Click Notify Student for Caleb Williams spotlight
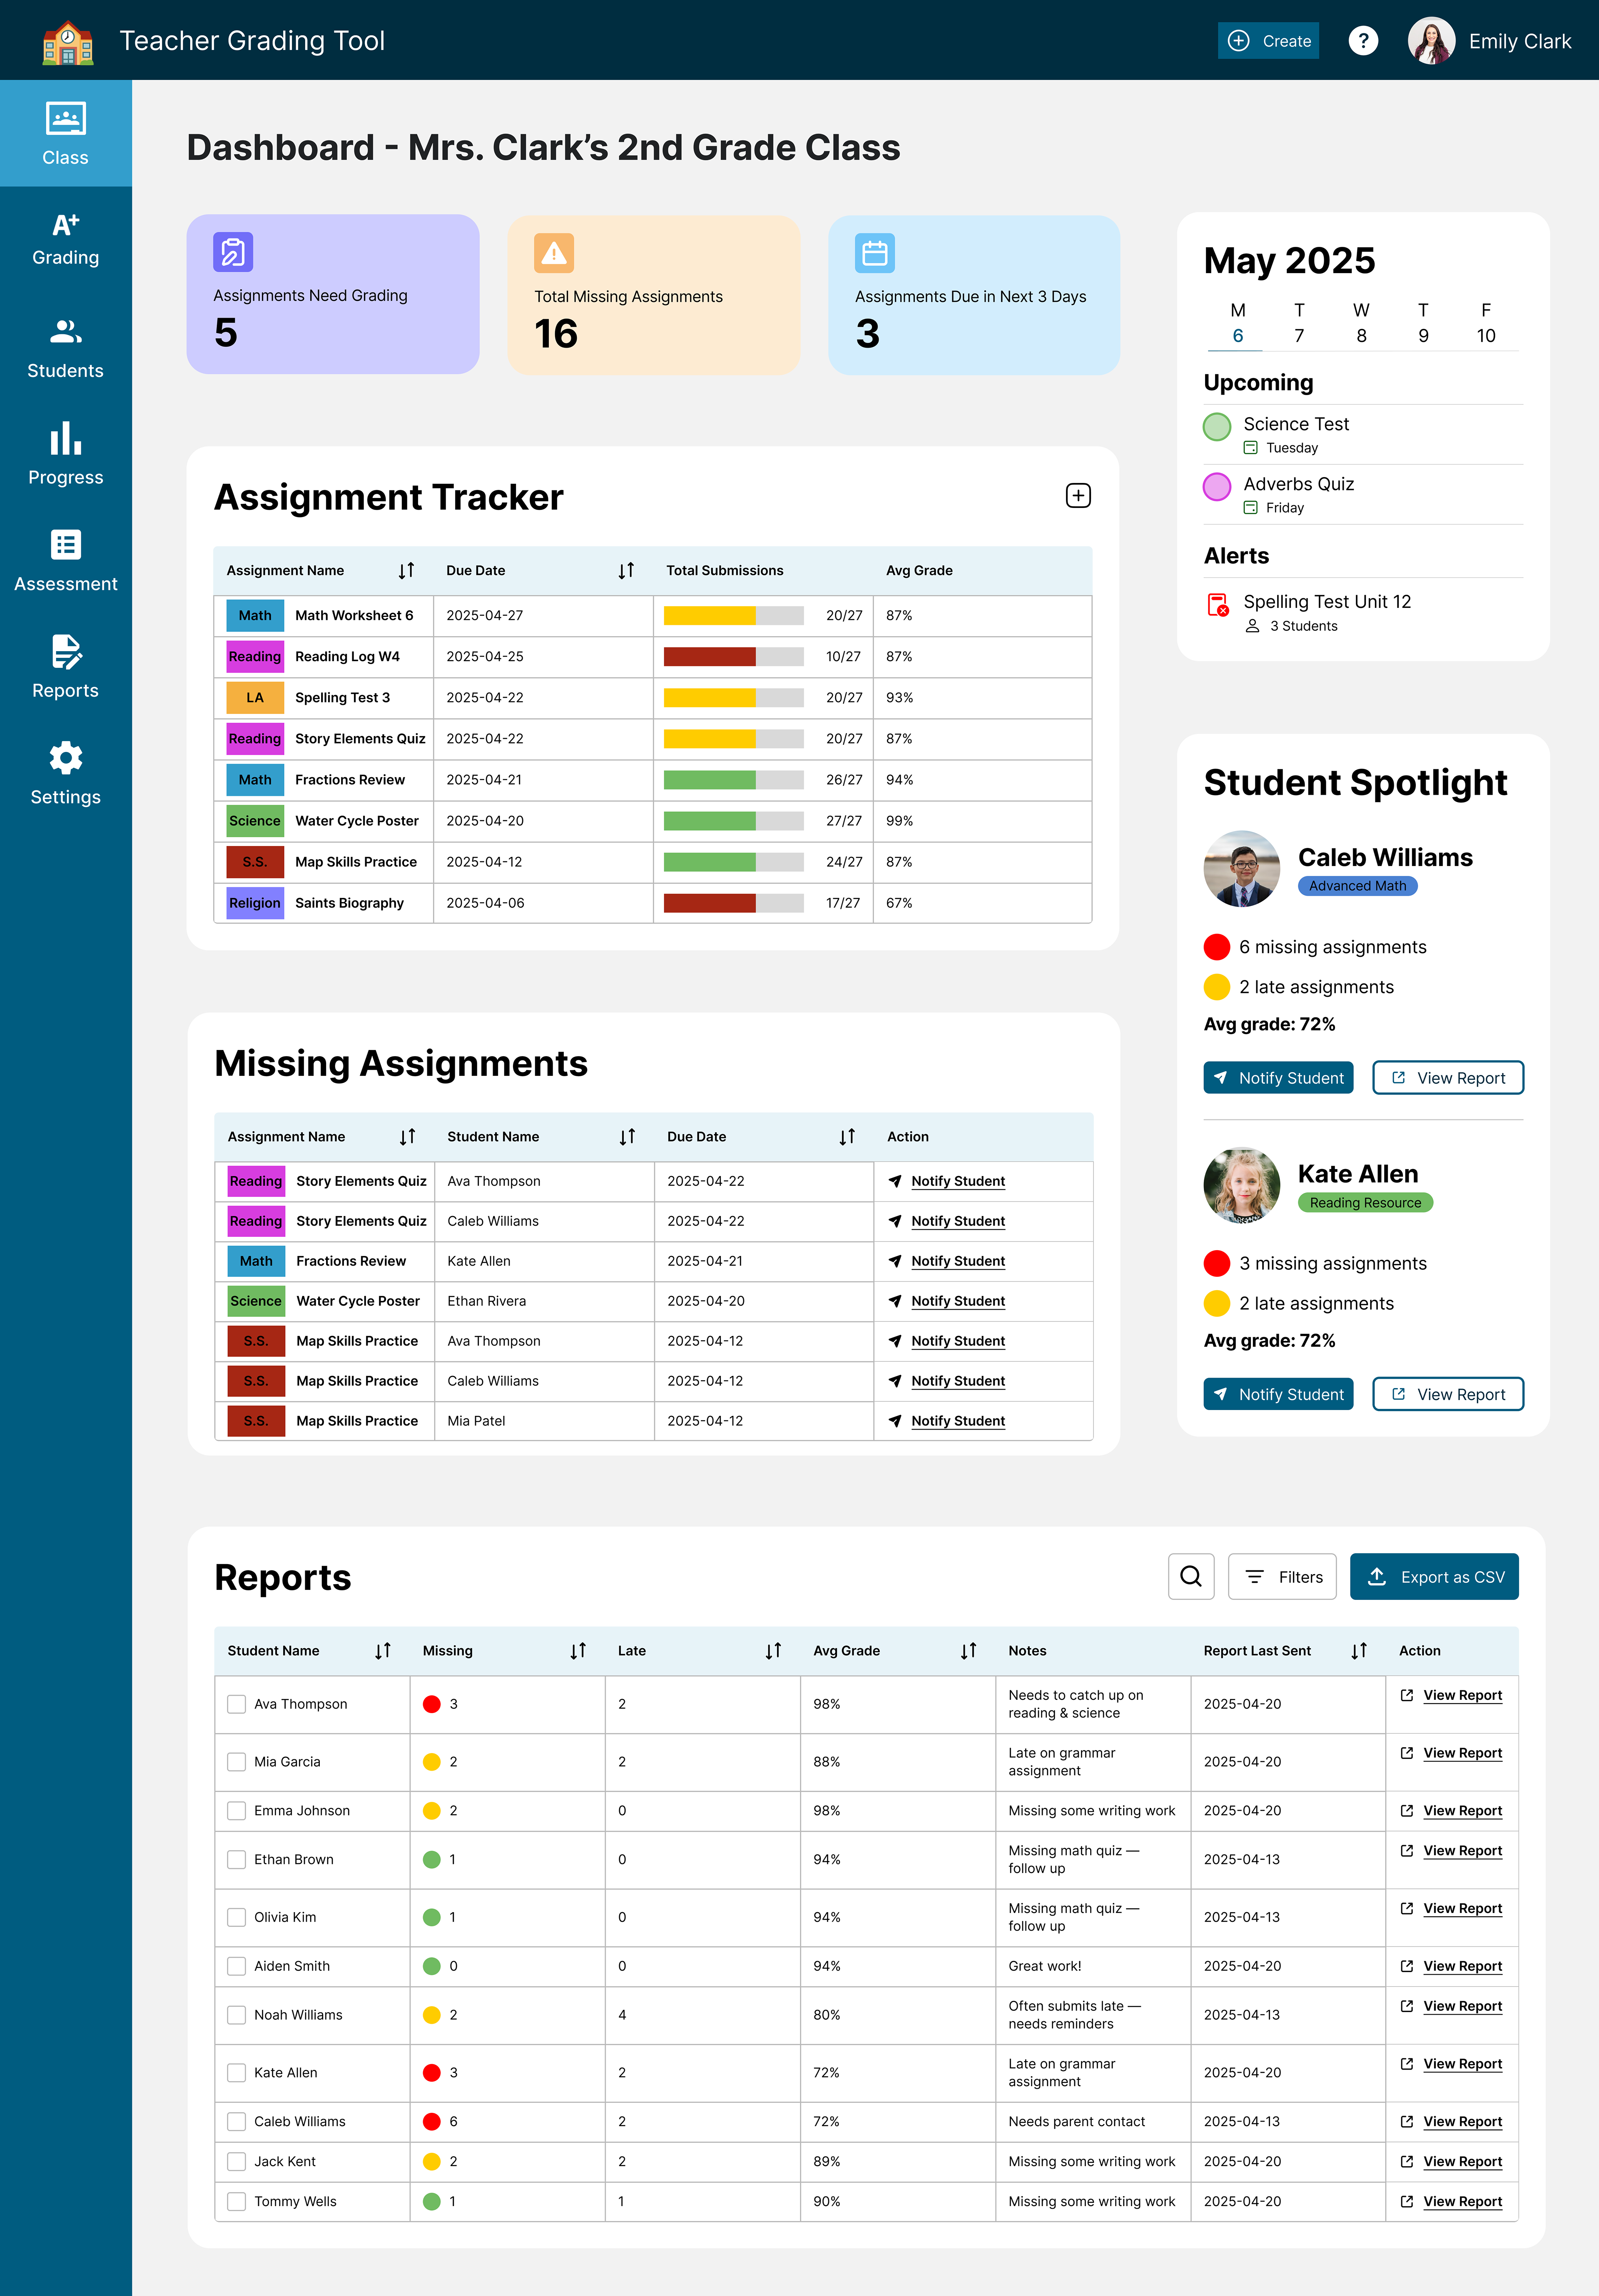This screenshot has height=2296, width=1599. pyautogui.click(x=1277, y=1078)
